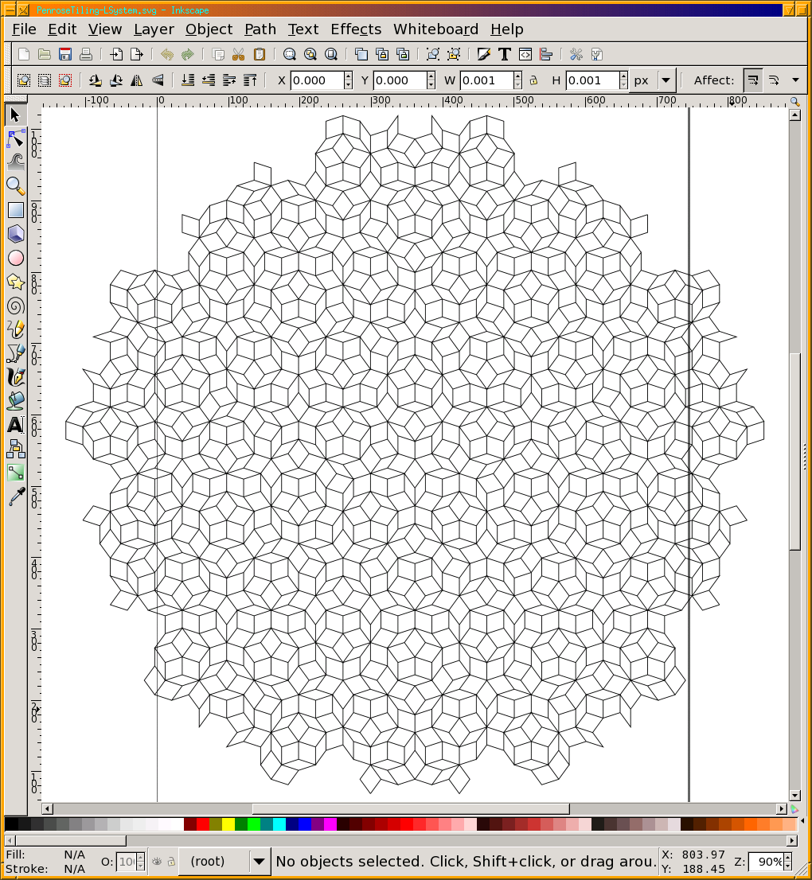Toggle the Affect stroke width scaling button
The width and height of the screenshot is (812, 880).
click(752, 80)
